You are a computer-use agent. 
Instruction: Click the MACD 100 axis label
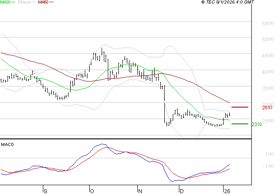click(269, 154)
